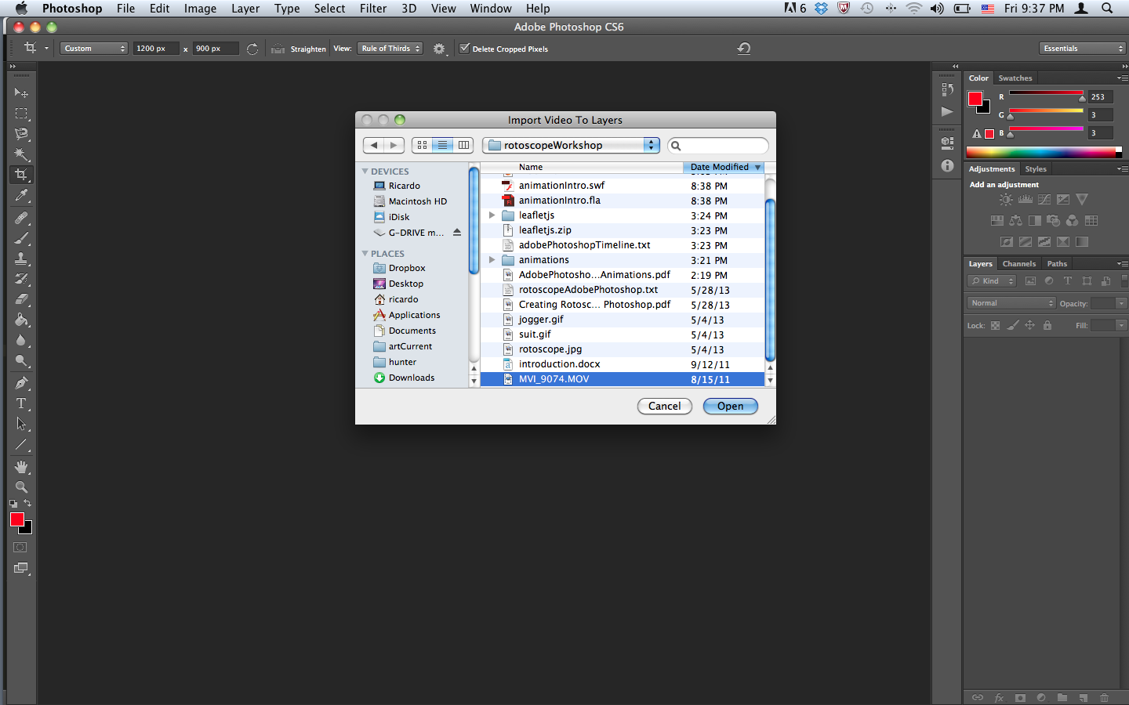Select the Eyedropper tool
This screenshot has height=705, width=1129.
click(x=21, y=195)
